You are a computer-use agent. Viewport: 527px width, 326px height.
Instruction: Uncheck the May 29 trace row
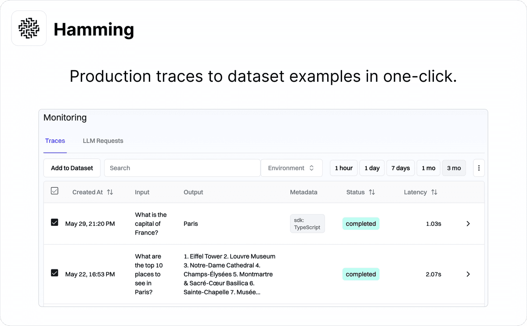54,222
